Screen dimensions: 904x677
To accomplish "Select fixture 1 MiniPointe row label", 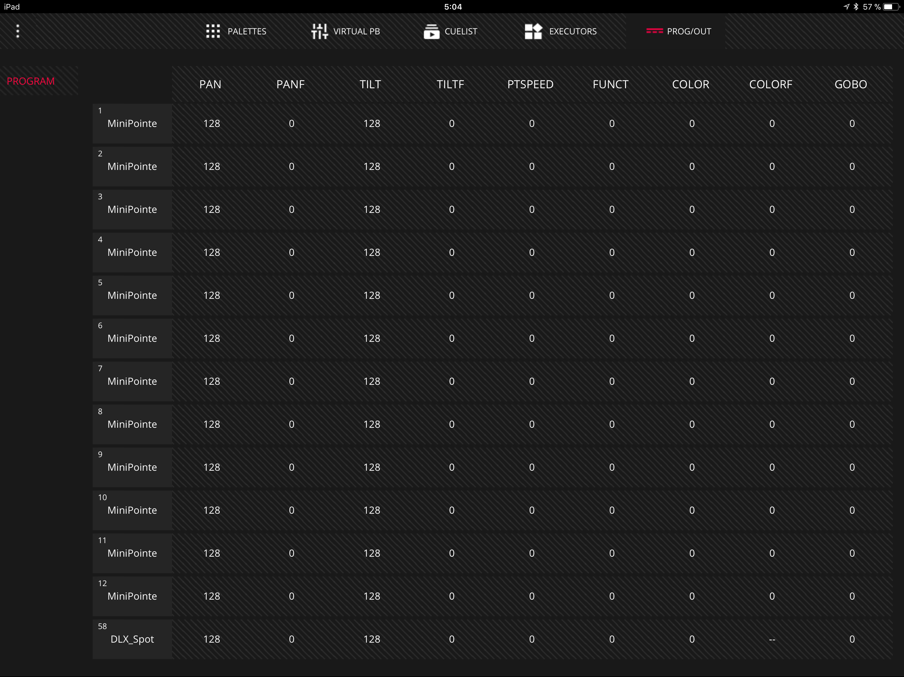I will point(132,123).
